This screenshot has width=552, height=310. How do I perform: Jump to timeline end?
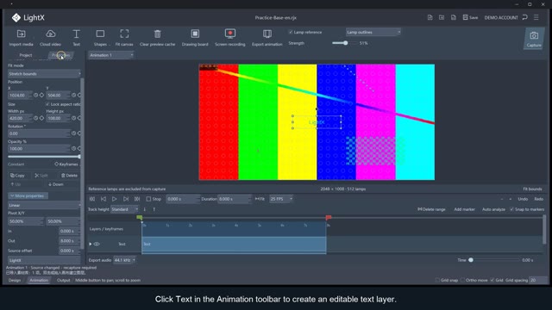[137, 199]
